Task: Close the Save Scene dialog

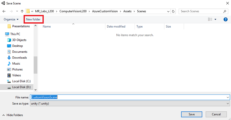Action: click(x=227, y=3)
